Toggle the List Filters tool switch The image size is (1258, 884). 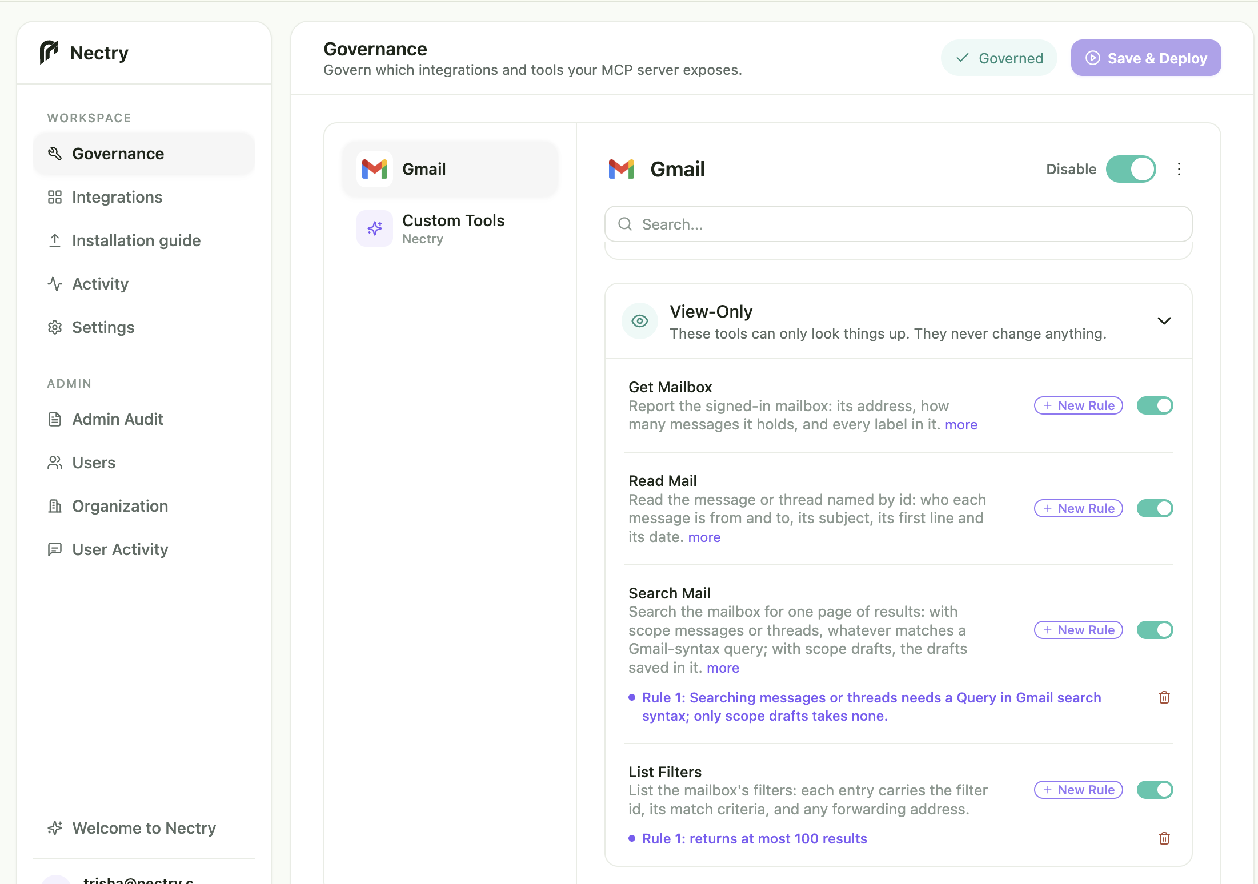[1155, 790]
